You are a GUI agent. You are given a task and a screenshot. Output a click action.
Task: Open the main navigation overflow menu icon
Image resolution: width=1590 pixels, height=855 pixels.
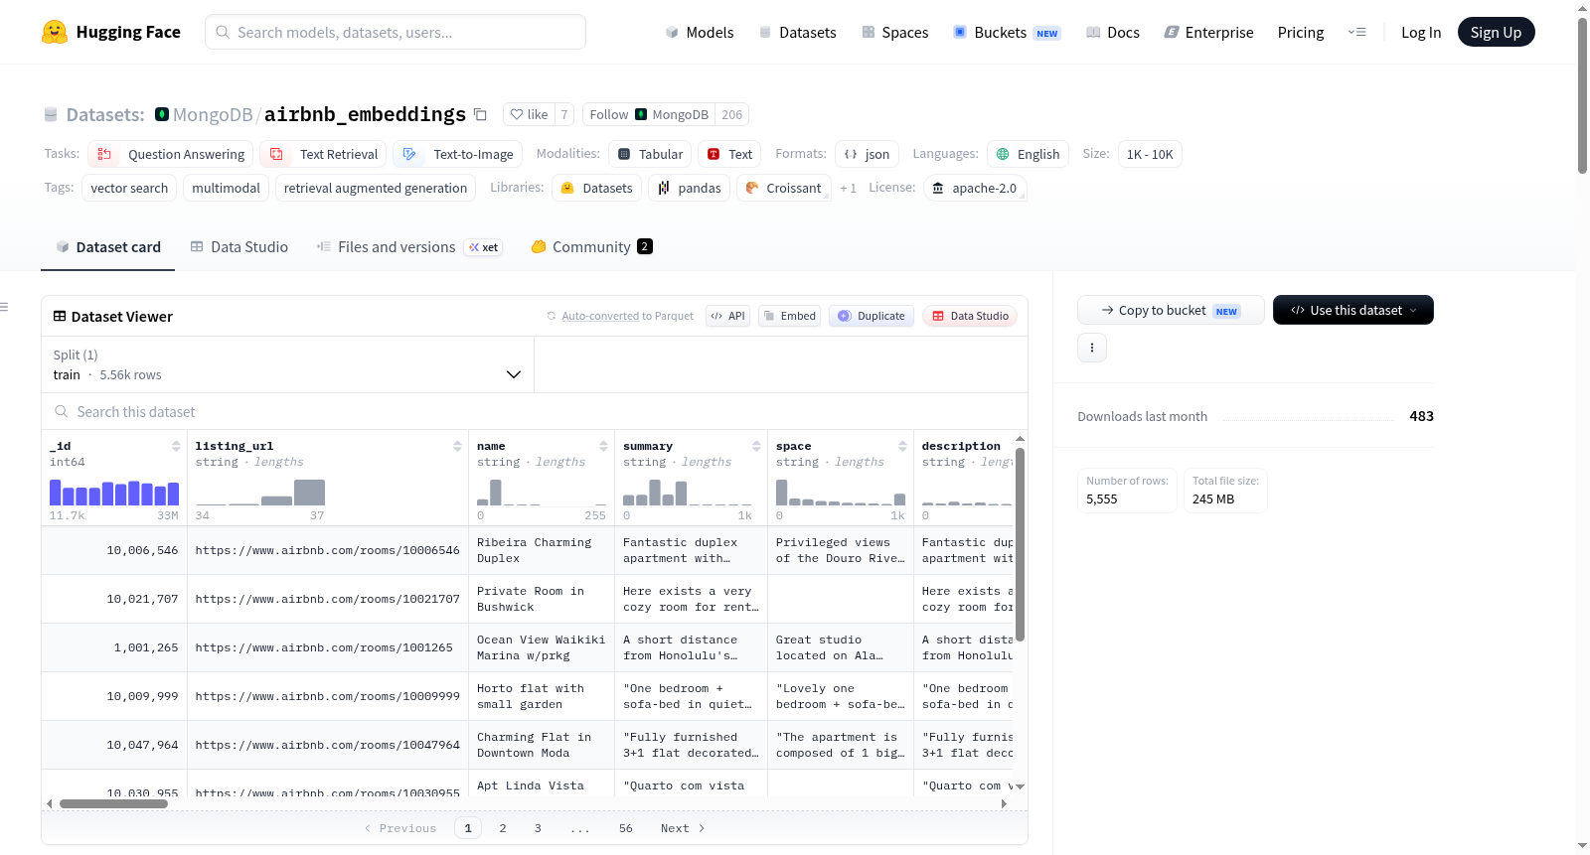pos(1356,32)
